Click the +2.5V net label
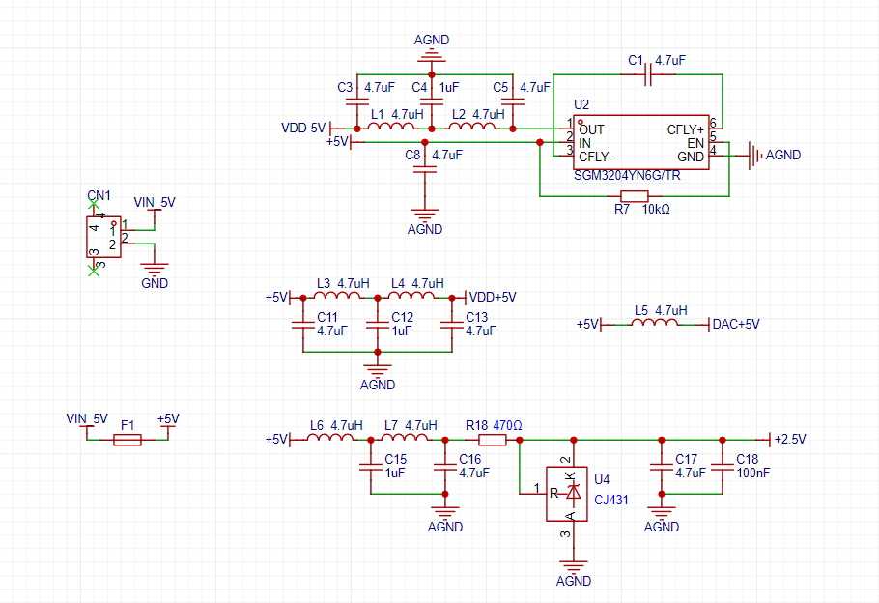The height and width of the screenshot is (603, 879). tap(790, 439)
